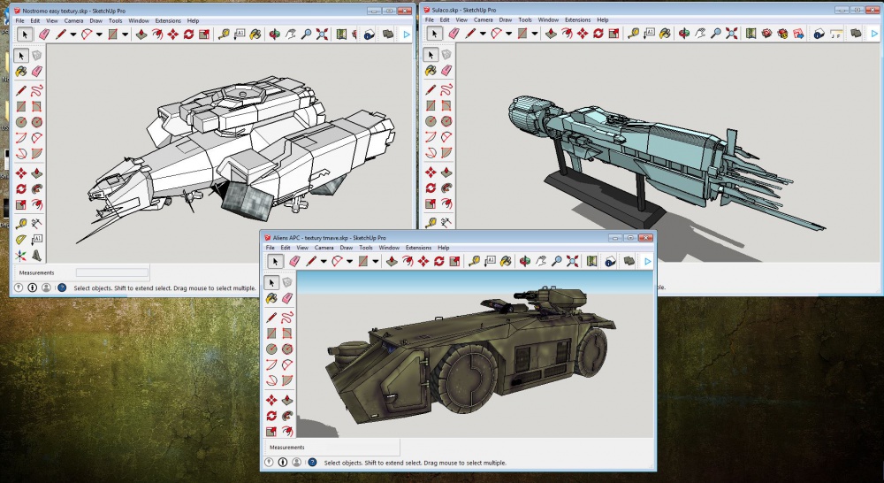Expand Arc tool dropdown in Nostromo toolbar

pos(99,34)
